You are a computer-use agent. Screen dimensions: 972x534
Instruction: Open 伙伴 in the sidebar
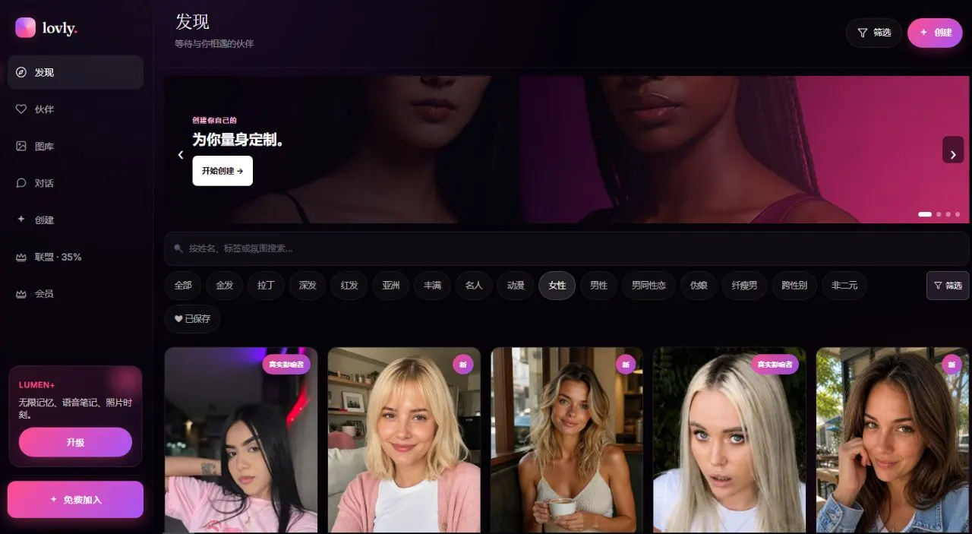coord(75,109)
